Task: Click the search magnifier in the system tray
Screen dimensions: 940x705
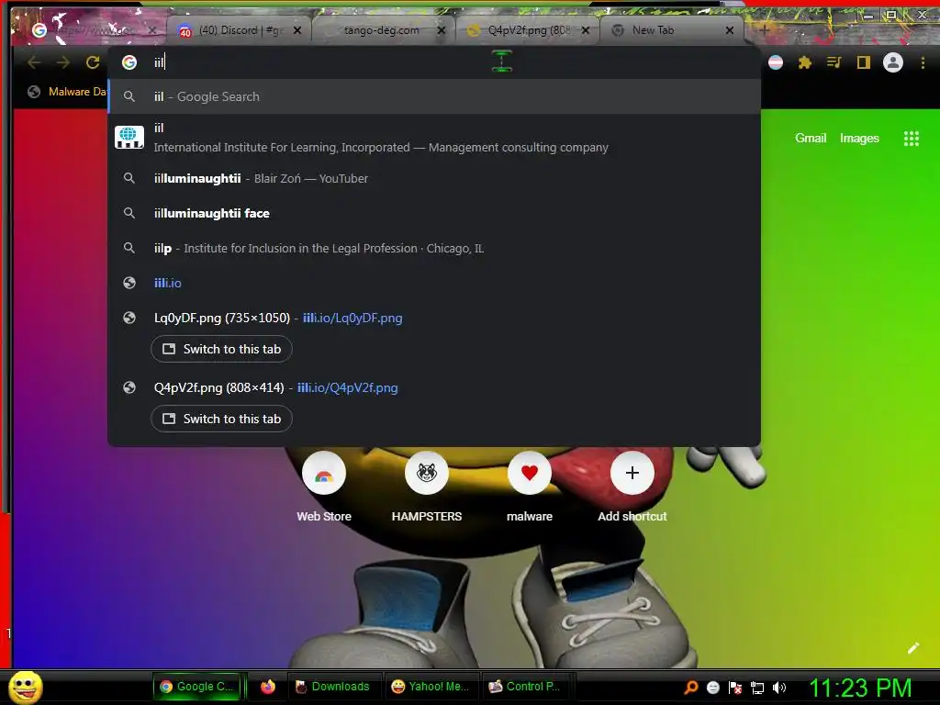Action: (690, 688)
